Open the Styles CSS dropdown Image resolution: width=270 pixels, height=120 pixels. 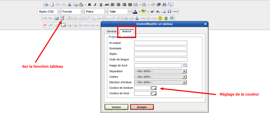pos(49,12)
